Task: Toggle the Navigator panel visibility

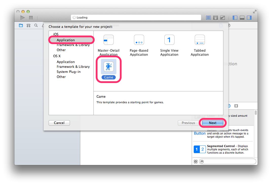Action: click(235, 18)
